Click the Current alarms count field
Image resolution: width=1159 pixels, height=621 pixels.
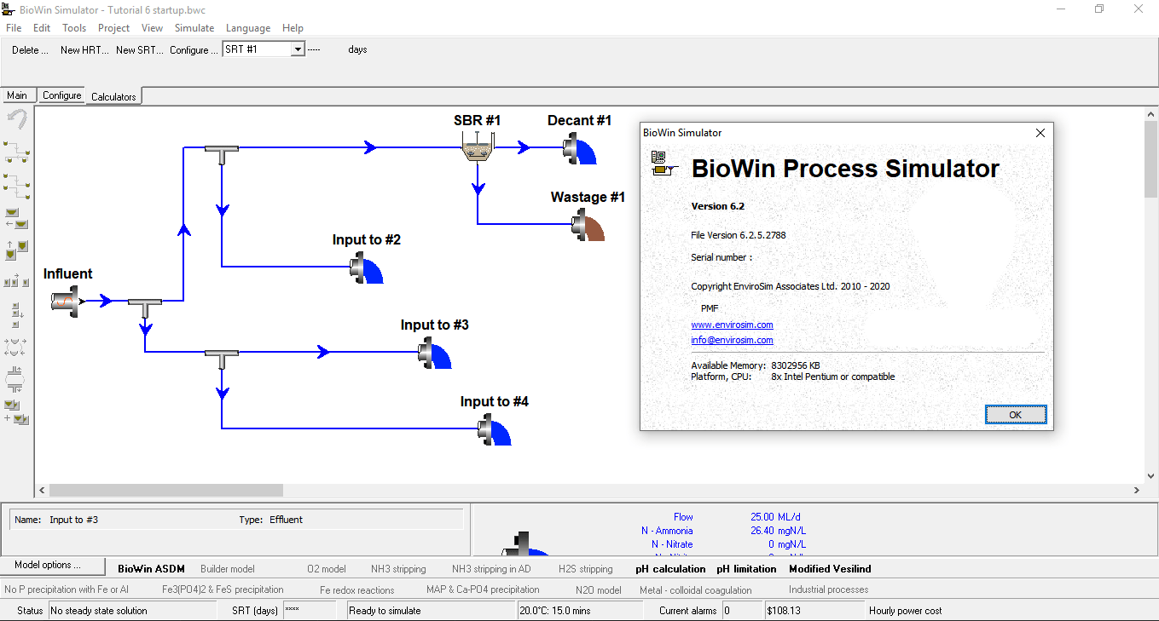[x=741, y=611]
